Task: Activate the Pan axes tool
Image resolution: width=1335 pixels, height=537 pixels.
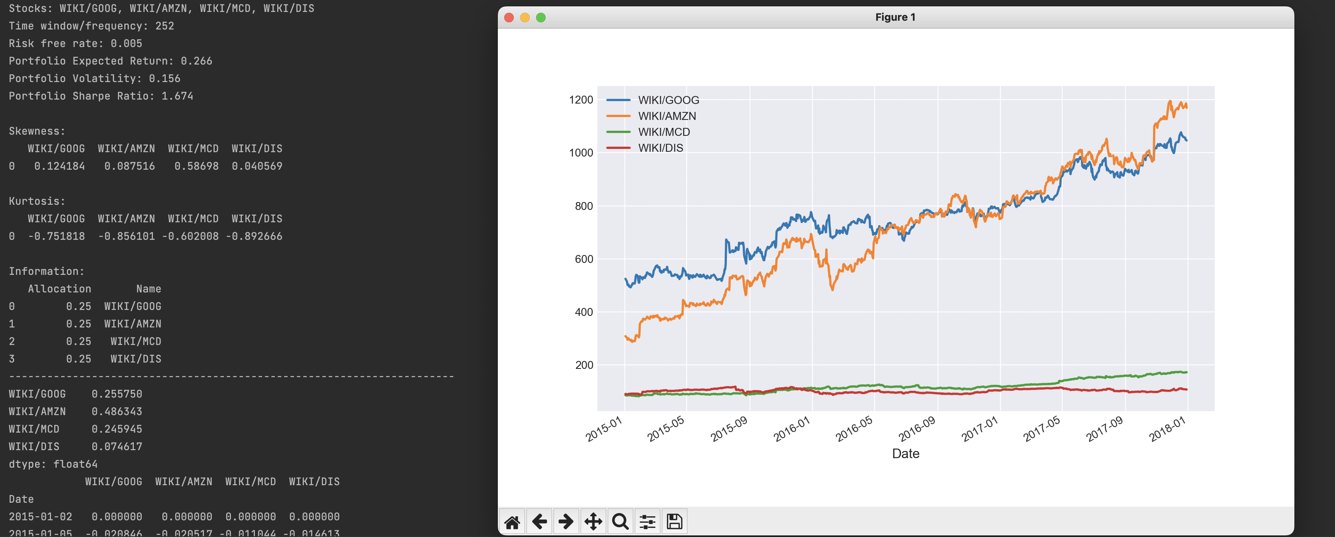Action: pyautogui.click(x=593, y=521)
